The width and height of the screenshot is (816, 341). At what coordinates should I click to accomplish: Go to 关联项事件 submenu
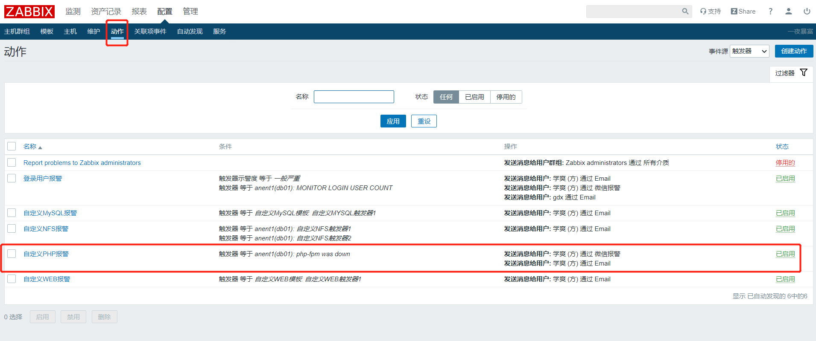(150, 32)
